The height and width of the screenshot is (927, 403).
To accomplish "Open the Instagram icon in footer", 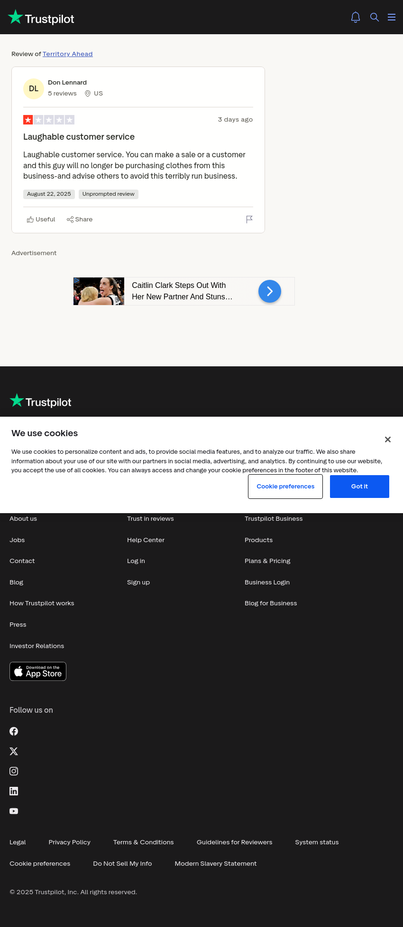I will [x=14, y=771].
